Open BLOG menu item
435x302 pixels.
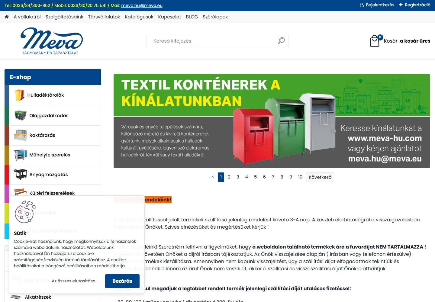pyautogui.click(x=192, y=17)
